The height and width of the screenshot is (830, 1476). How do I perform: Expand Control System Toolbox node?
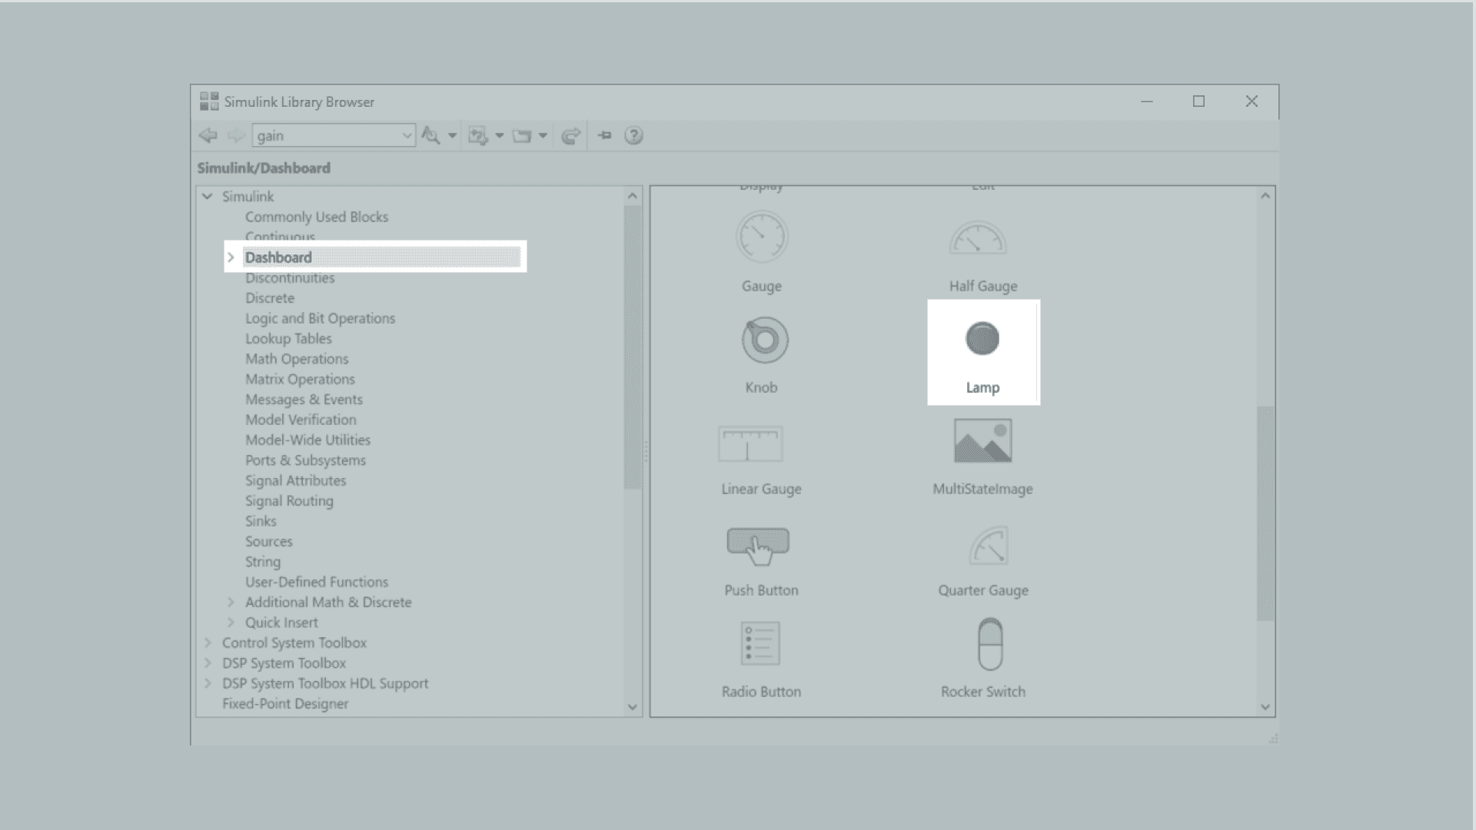pyautogui.click(x=208, y=643)
